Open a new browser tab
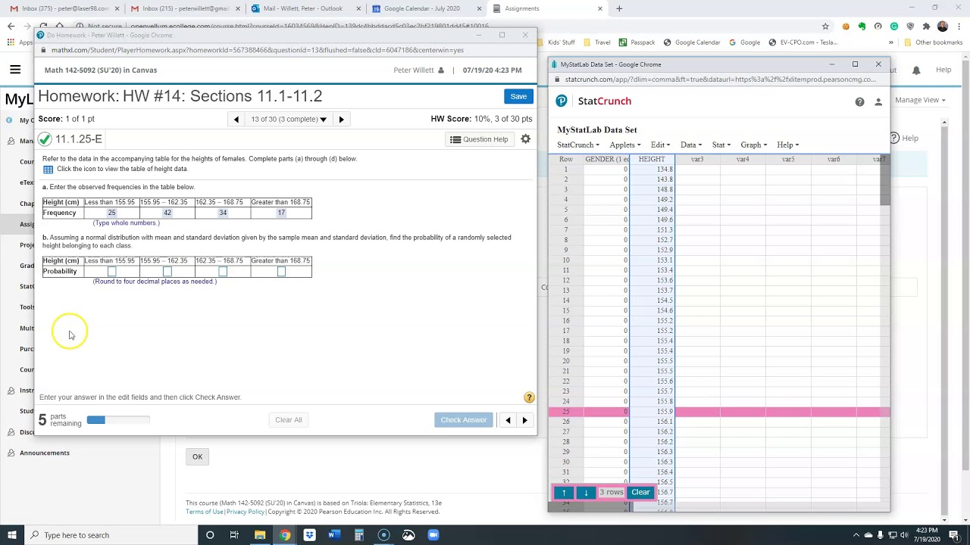The width and height of the screenshot is (970, 545). 619,8
